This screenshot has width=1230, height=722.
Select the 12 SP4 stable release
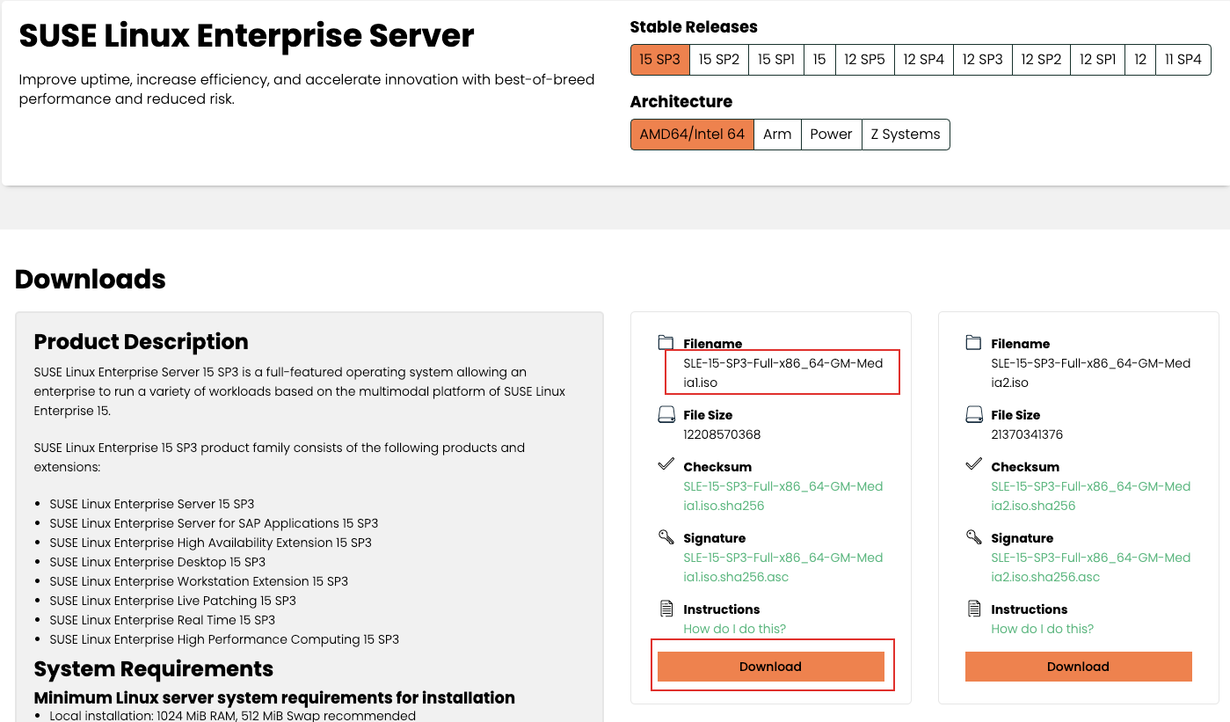pos(924,60)
